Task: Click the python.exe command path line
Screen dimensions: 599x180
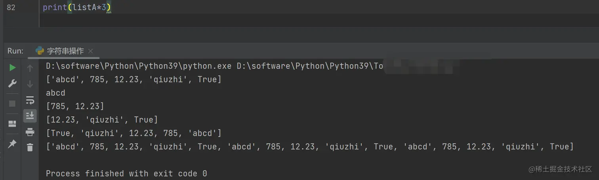Action: [214, 66]
